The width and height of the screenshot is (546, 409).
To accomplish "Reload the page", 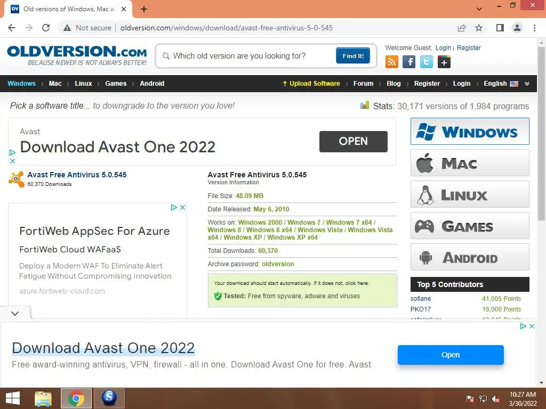I will click(x=46, y=28).
